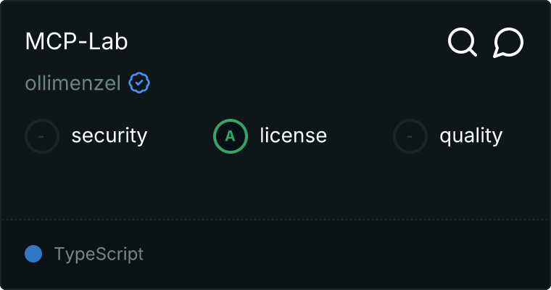
Task: Click blank area below the quality label
Action: tap(471, 185)
